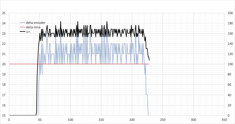The height and width of the screenshot is (124, 235).
Task: Select the 'rpm' legend label
Action: coord(28,32)
